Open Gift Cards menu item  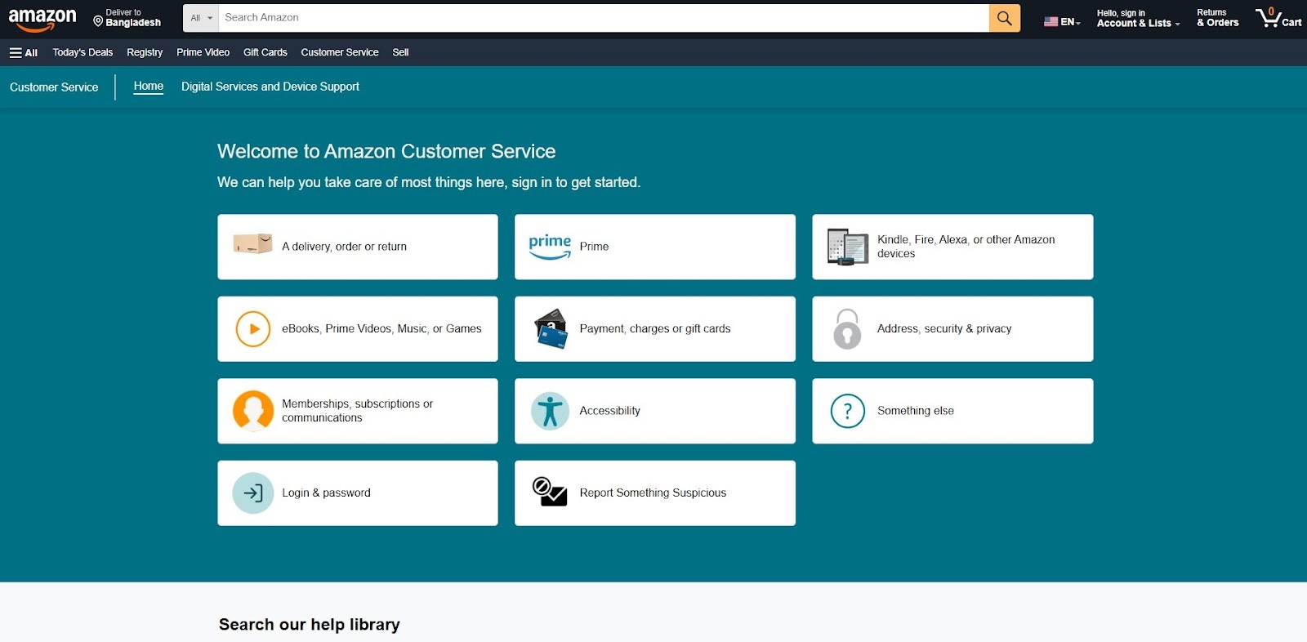click(265, 52)
